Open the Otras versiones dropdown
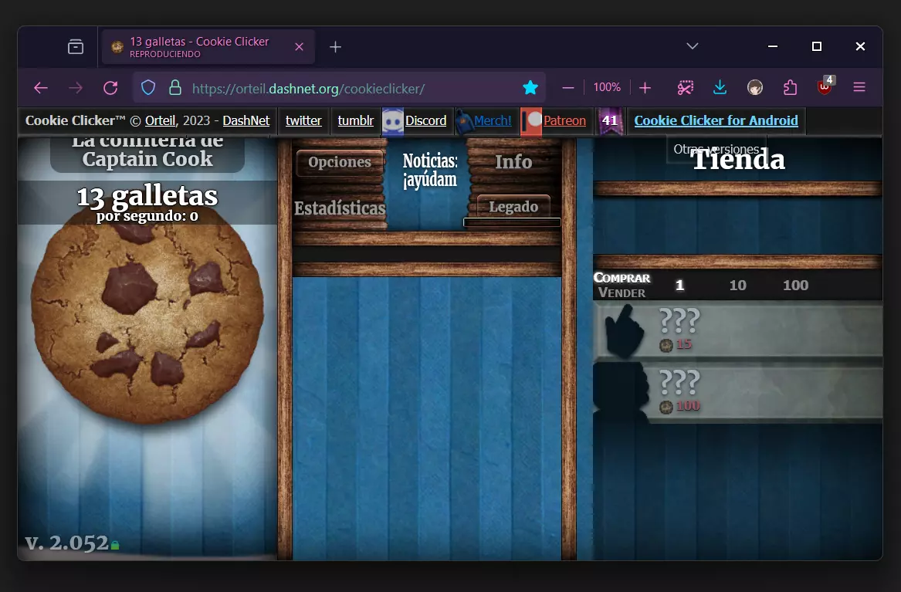Viewport: 901px width, 592px height. [716, 149]
